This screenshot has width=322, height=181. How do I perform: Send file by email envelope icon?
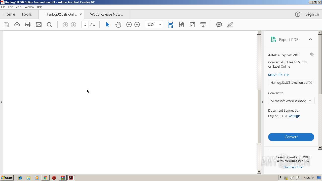coord(38,25)
